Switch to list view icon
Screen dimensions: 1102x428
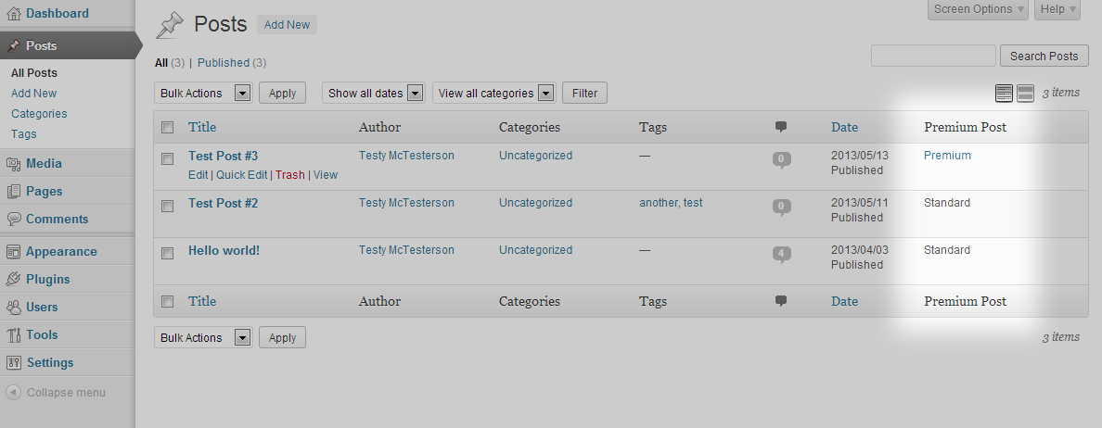pos(1005,94)
